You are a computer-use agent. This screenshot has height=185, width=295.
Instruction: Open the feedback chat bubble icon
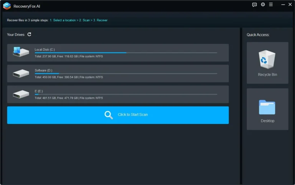[x=254, y=5]
